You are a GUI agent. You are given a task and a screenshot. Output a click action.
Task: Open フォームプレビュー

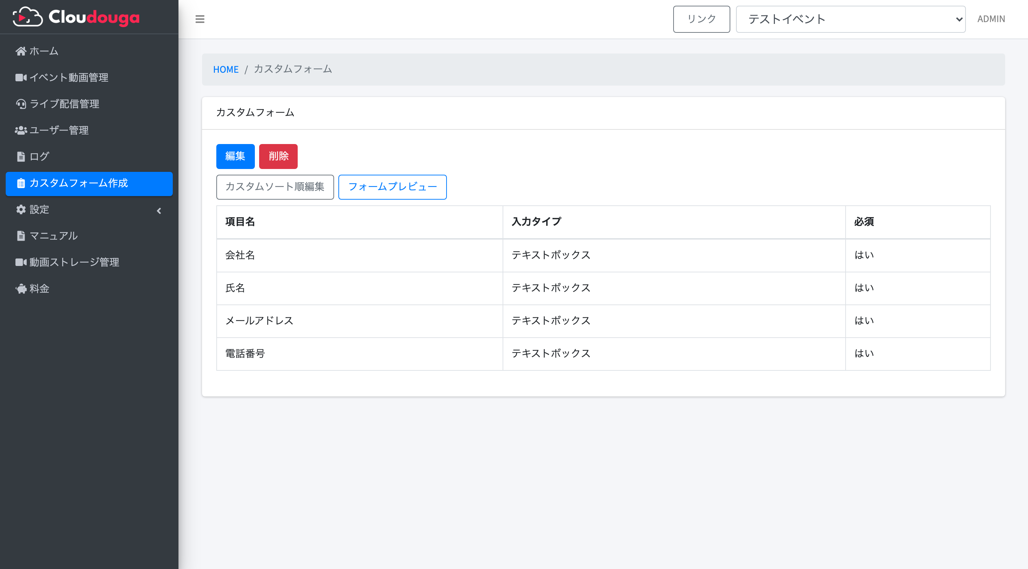(392, 187)
